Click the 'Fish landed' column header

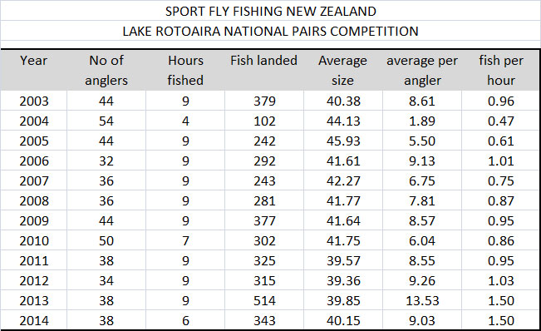pos(264,71)
